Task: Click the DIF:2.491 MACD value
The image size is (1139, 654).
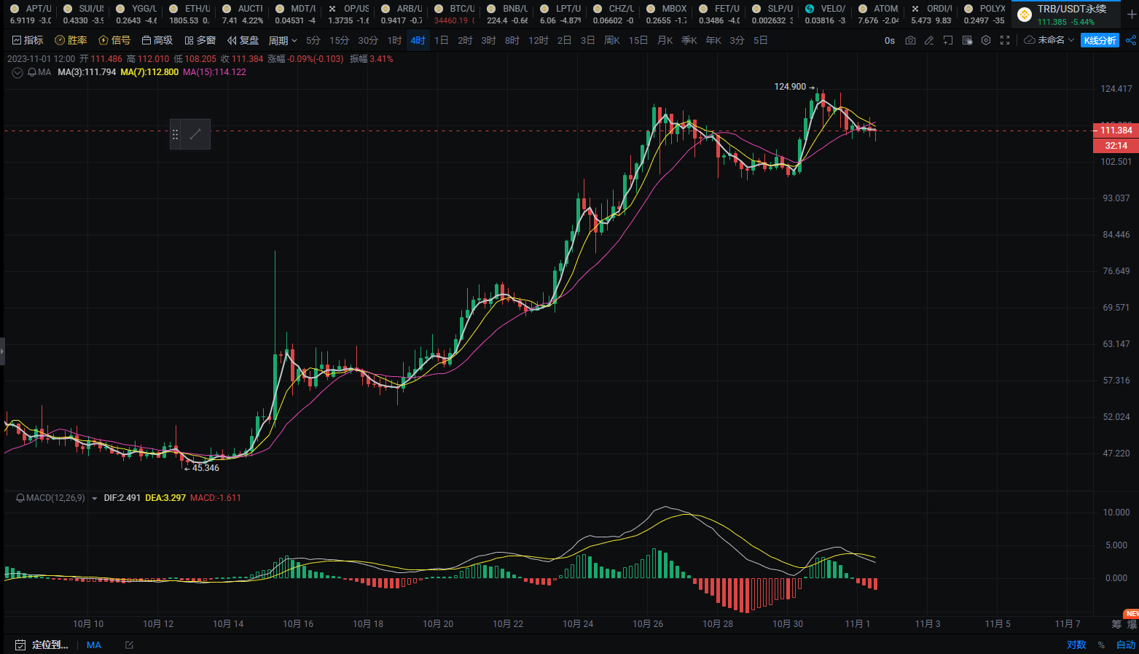Action: (x=122, y=498)
